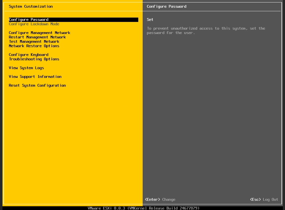Click the VMware ESXi 8.0.3 build footer
Screen dimensions: 285x210
[x=143, y=208]
